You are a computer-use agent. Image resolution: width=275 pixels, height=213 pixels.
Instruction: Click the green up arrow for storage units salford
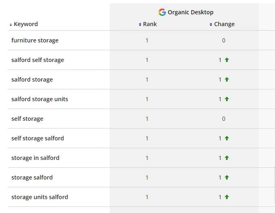click(227, 197)
